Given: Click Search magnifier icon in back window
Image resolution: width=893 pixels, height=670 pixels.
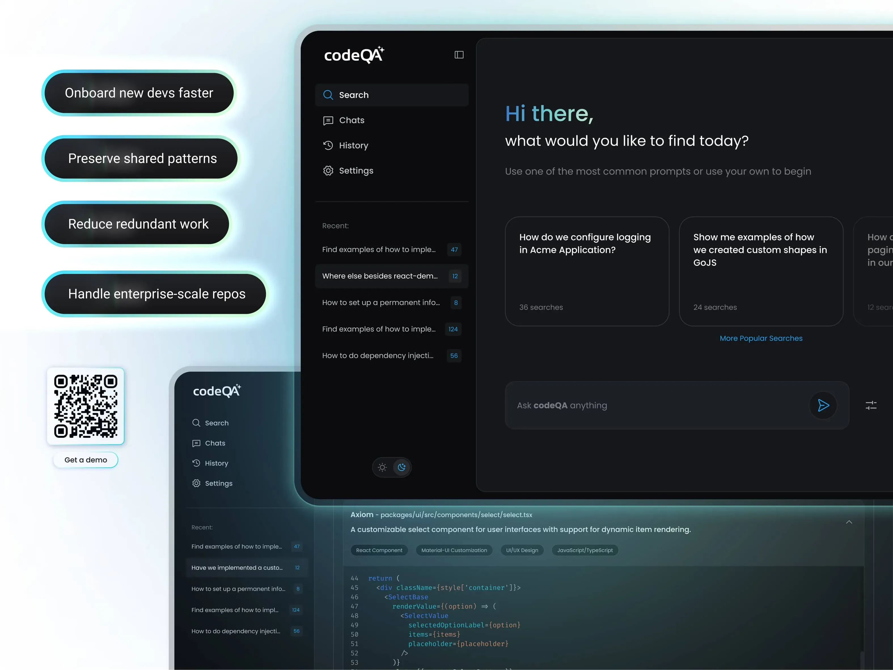Looking at the screenshot, I should coord(196,423).
